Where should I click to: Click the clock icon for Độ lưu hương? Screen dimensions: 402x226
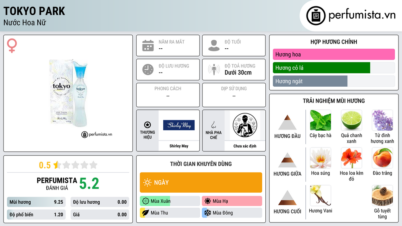148,69
